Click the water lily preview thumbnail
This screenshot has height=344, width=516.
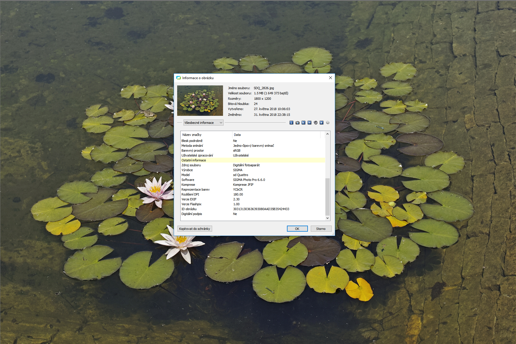pos(200,100)
